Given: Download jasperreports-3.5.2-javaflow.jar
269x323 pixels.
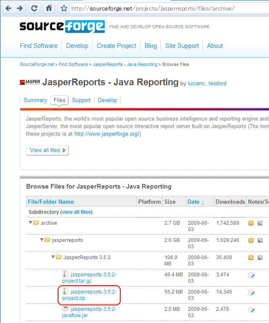Looking at the screenshot, I should (x=90, y=312).
